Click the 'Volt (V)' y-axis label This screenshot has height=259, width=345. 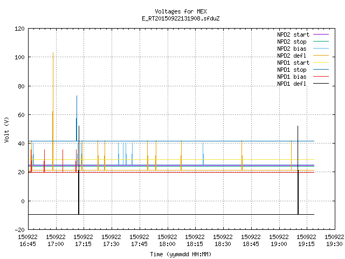pos(6,129)
